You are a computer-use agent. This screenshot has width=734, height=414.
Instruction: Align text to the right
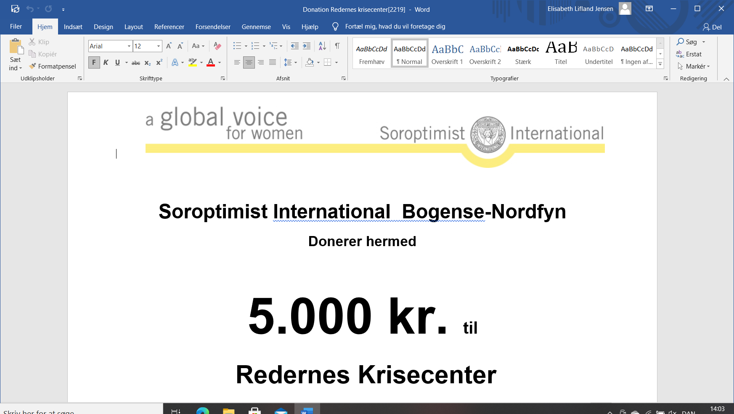[261, 63]
